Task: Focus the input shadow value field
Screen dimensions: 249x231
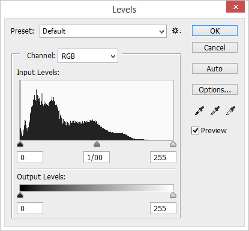Action: (30, 157)
